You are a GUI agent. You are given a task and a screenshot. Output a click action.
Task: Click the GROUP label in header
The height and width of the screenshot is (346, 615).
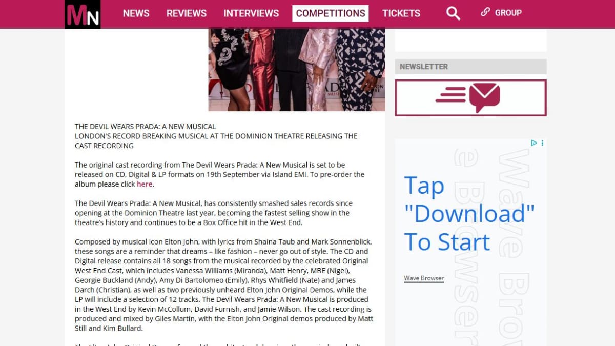tap(508, 13)
